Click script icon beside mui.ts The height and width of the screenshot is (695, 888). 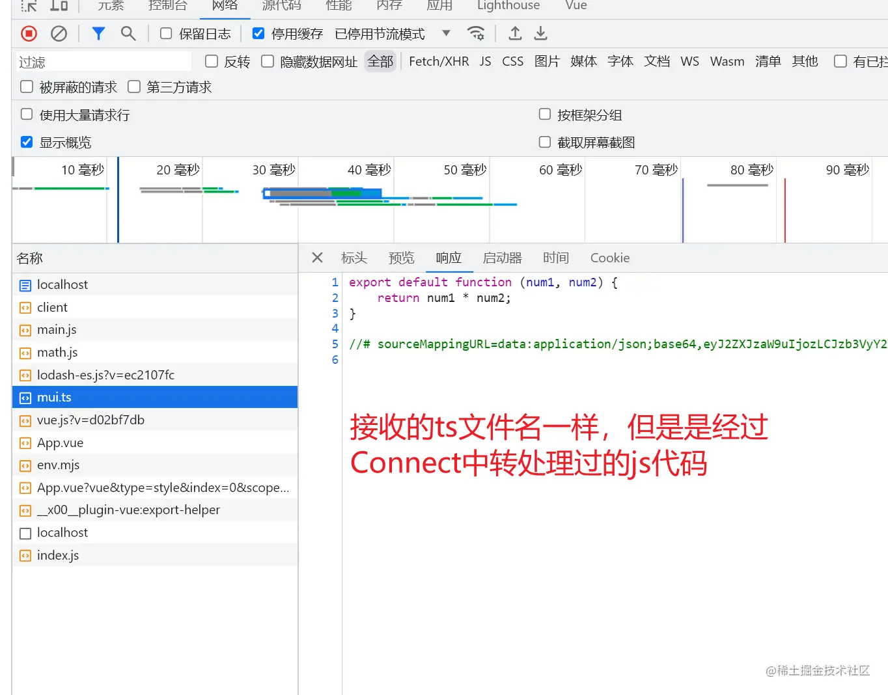pyautogui.click(x=25, y=398)
